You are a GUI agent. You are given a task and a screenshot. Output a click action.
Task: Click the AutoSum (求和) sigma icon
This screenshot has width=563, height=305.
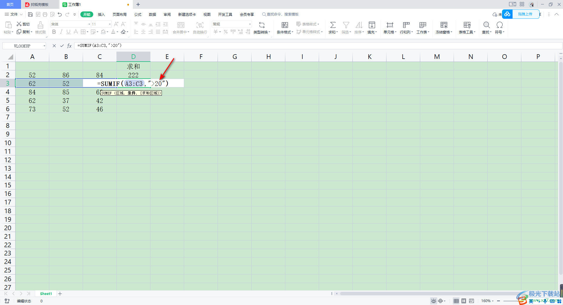coord(333,25)
